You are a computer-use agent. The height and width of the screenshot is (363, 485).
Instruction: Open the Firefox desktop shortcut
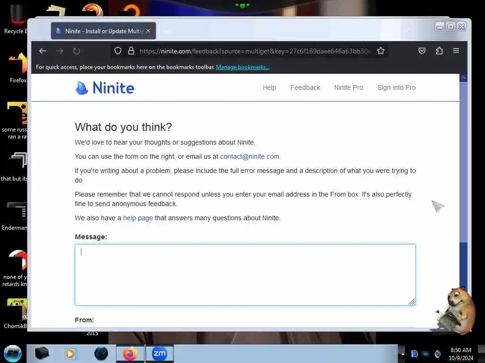coord(18,68)
